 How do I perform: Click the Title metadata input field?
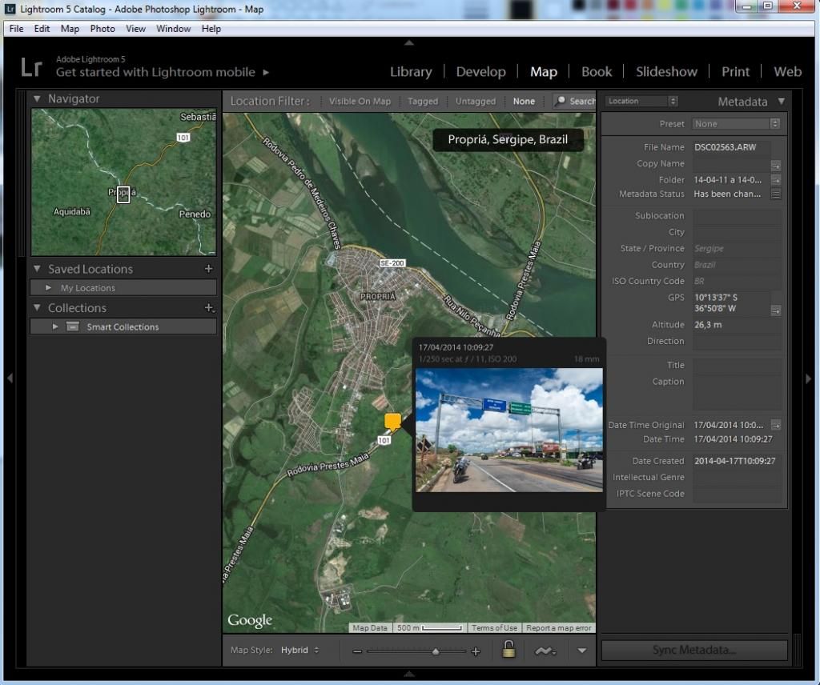coord(737,365)
